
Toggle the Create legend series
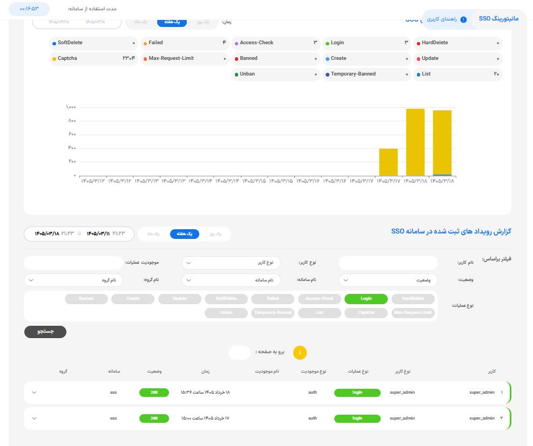point(367,58)
